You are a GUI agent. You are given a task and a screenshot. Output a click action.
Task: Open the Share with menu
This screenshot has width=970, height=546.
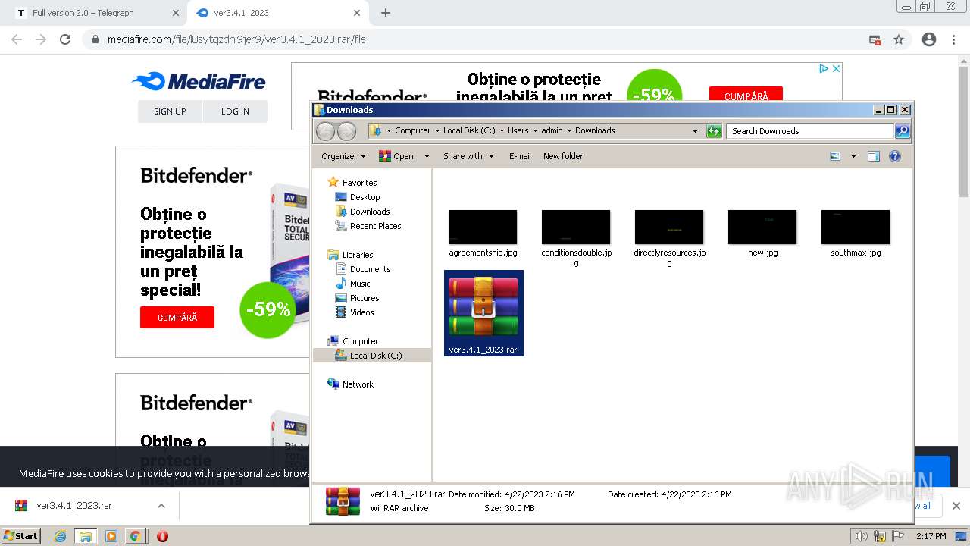click(468, 156)
